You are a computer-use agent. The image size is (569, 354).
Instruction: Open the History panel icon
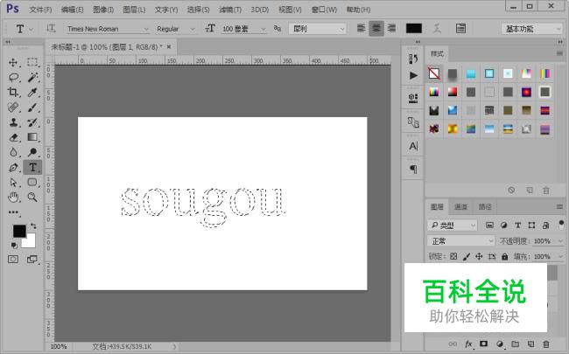tap(413, 59)
